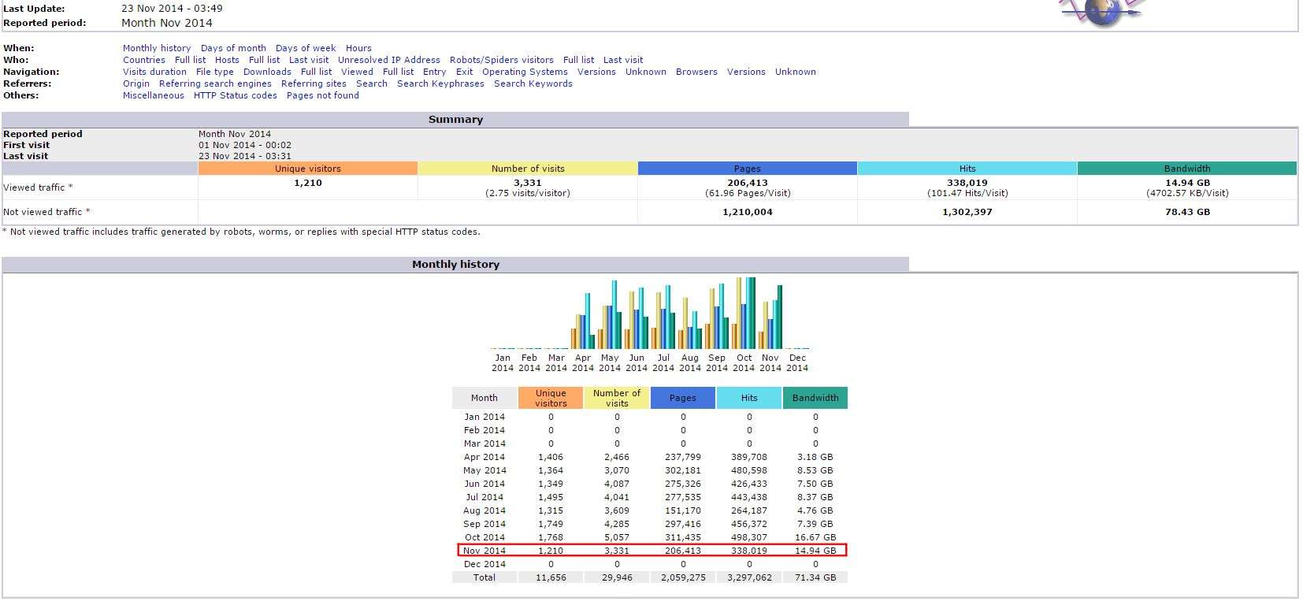Click the green Bandwidth header in Summary
The height and width of the screenshot is (605, 1303).
[x=1187, y=169]
